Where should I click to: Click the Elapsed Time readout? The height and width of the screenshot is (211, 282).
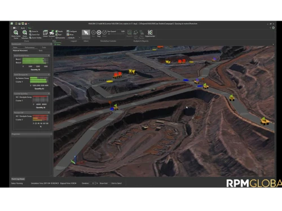pyautogui.click(x=68, y=183)
